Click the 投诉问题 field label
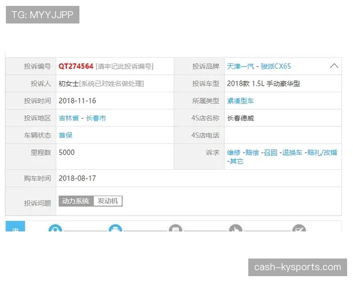The image size is (353, 282). click(38, 203)
